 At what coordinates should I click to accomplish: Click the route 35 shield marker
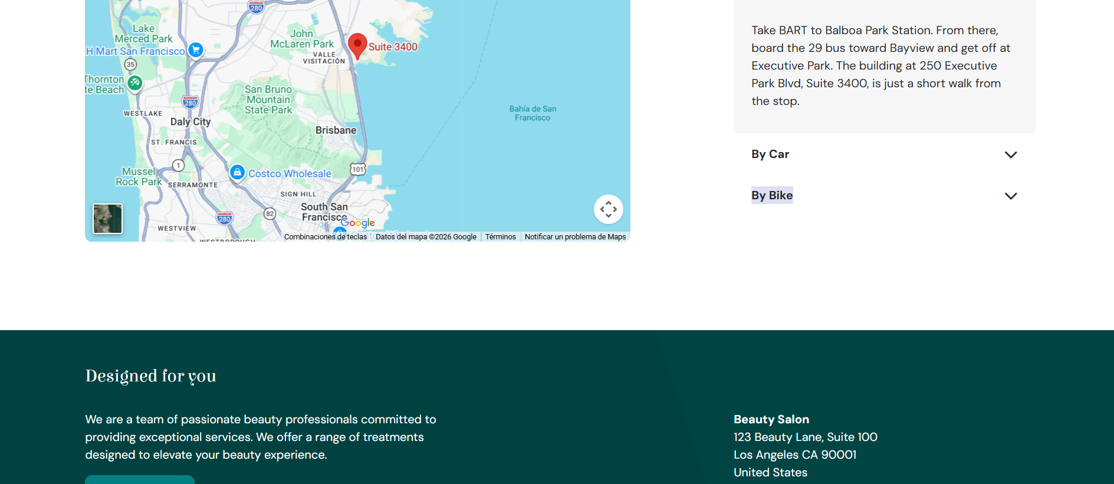131,64
